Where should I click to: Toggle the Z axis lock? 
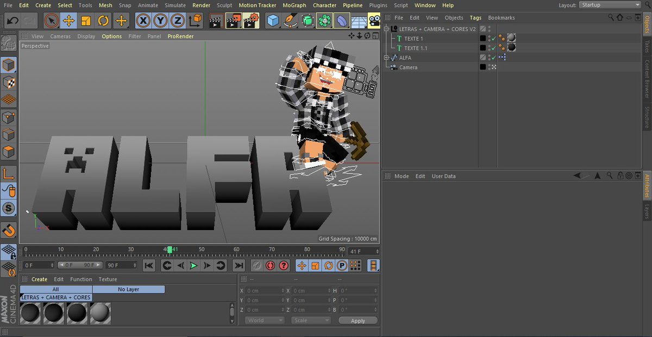(x=177, y=21)
